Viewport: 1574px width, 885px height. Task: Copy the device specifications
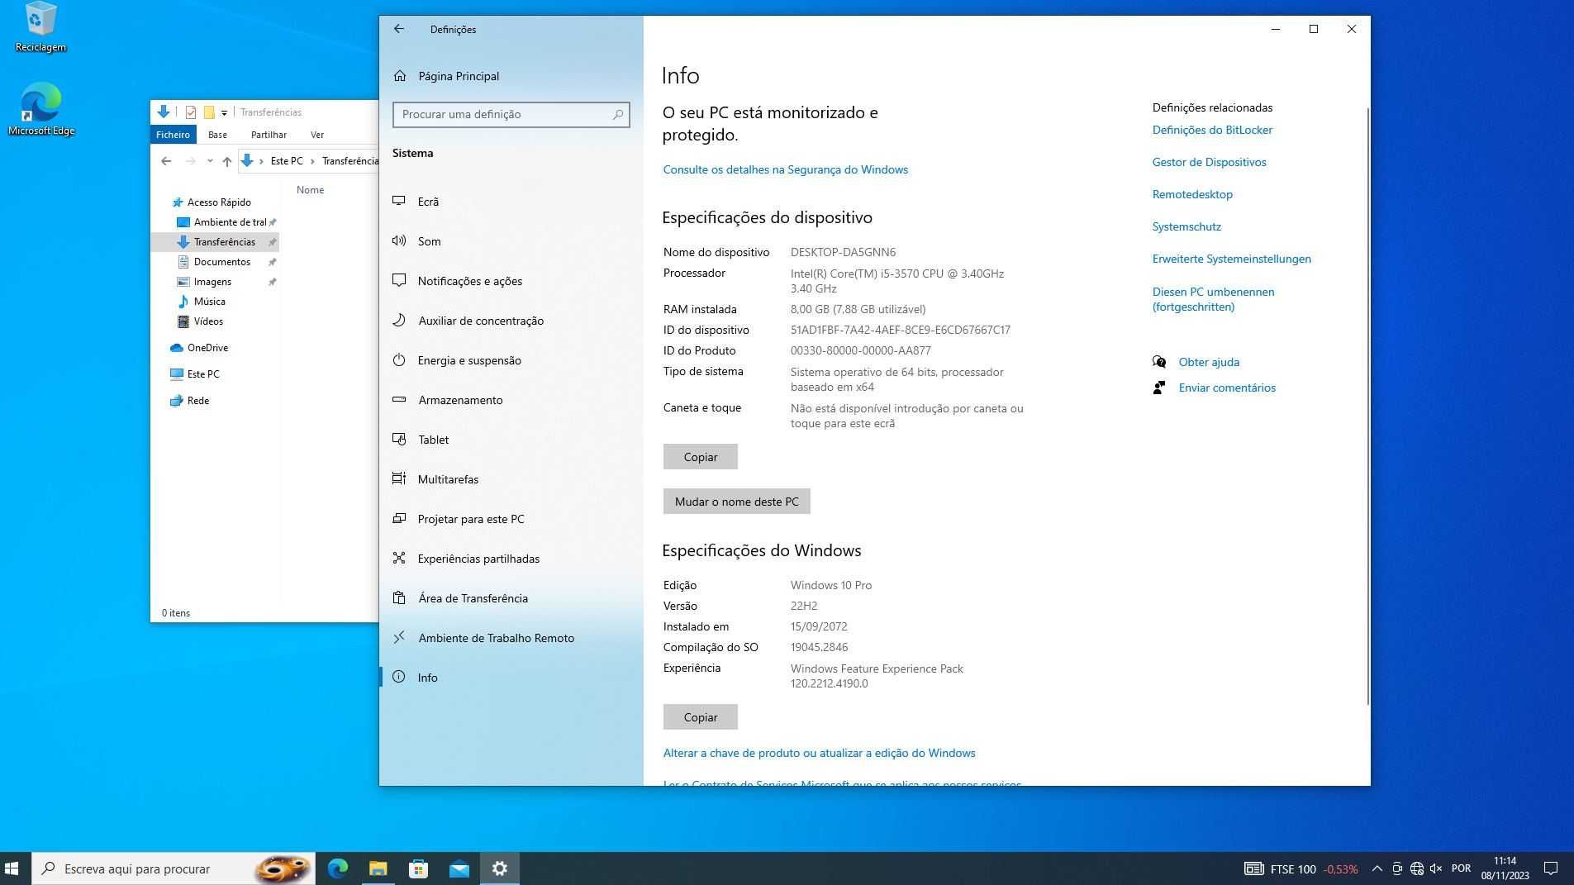(700, 457)
